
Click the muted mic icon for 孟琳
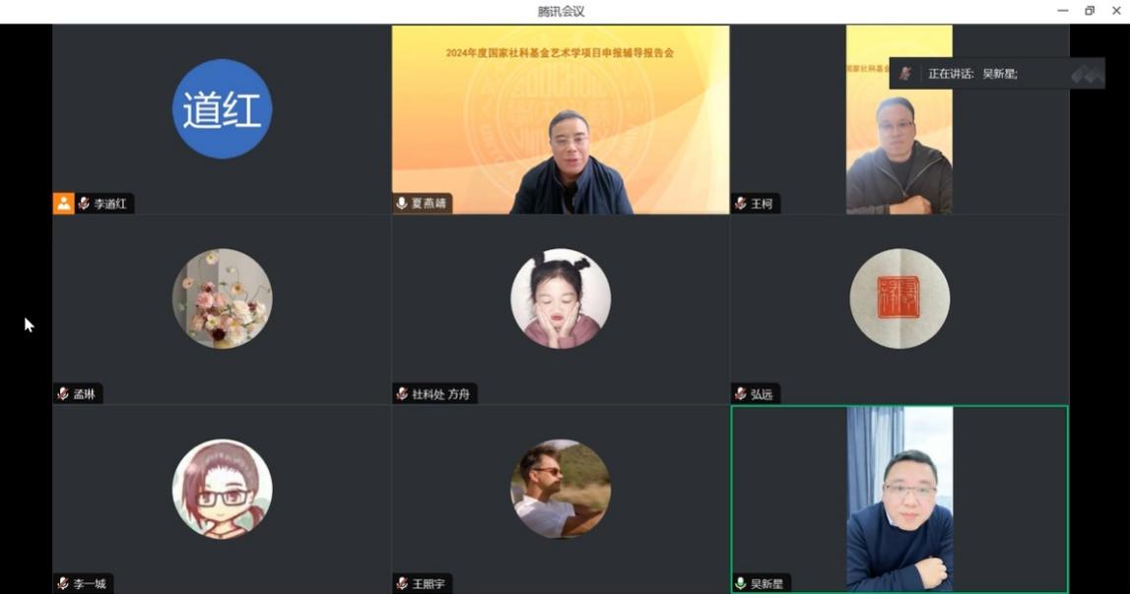(x=64, y=394)
